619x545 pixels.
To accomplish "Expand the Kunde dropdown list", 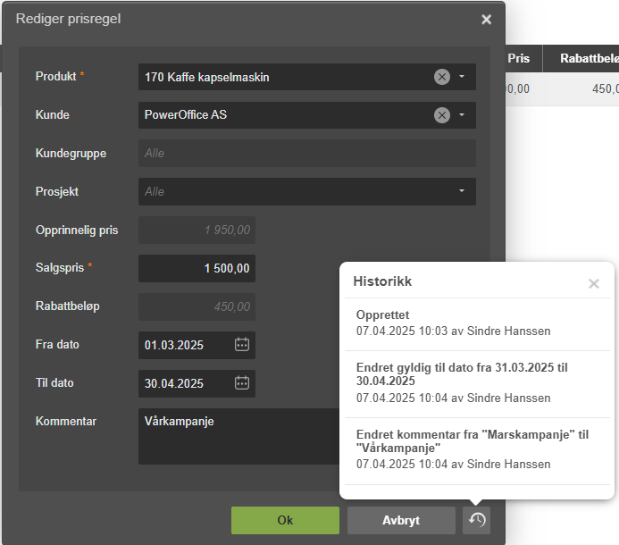I will point(462,115).
